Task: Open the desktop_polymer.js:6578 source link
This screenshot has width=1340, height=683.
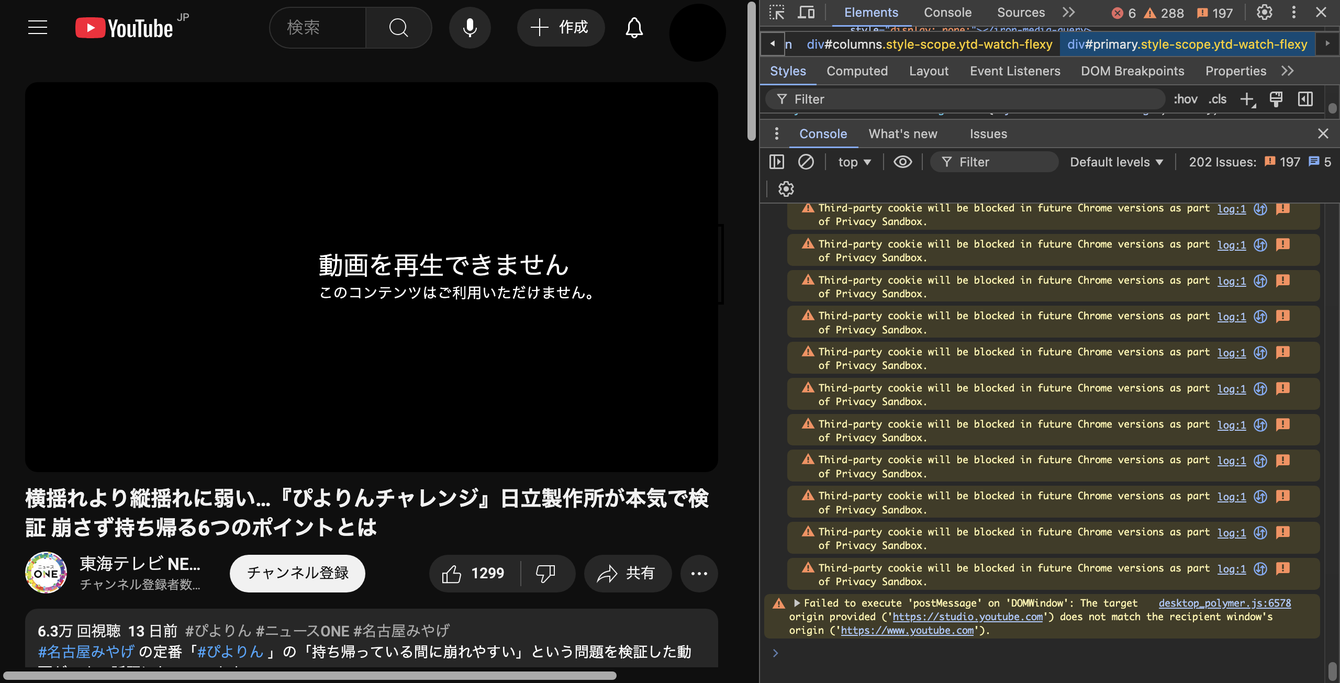Action: [1225, 603]
